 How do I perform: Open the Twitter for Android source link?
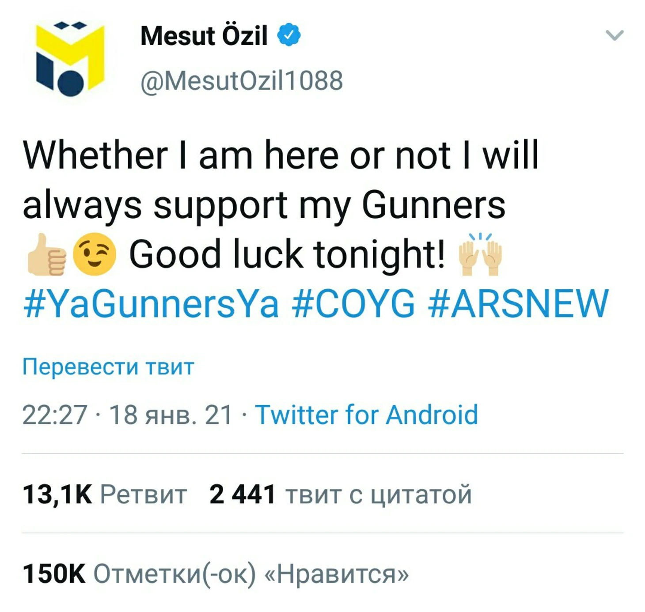tap(367, 415)
